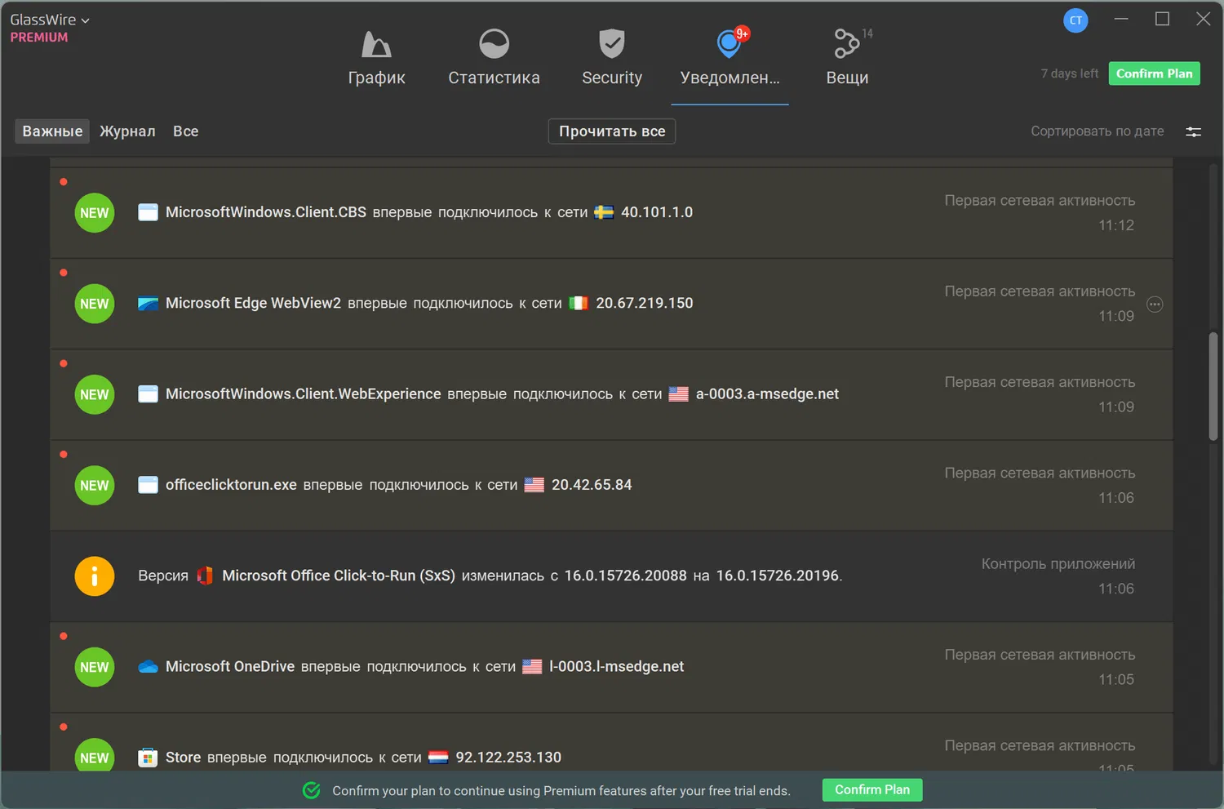This screenshot has width=1224, height=809.
Task: Show the Важные notifications filter
Action: [x=52, y=131]
